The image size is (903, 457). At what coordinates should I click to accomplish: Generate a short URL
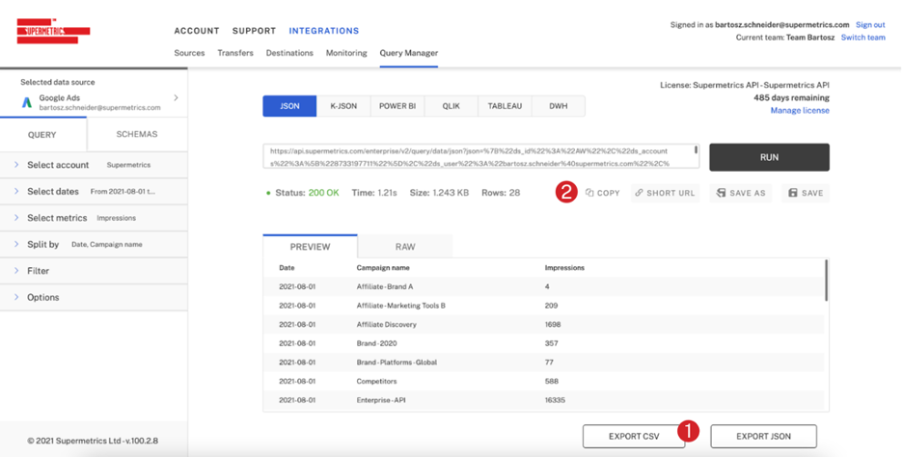coord(665,193)
